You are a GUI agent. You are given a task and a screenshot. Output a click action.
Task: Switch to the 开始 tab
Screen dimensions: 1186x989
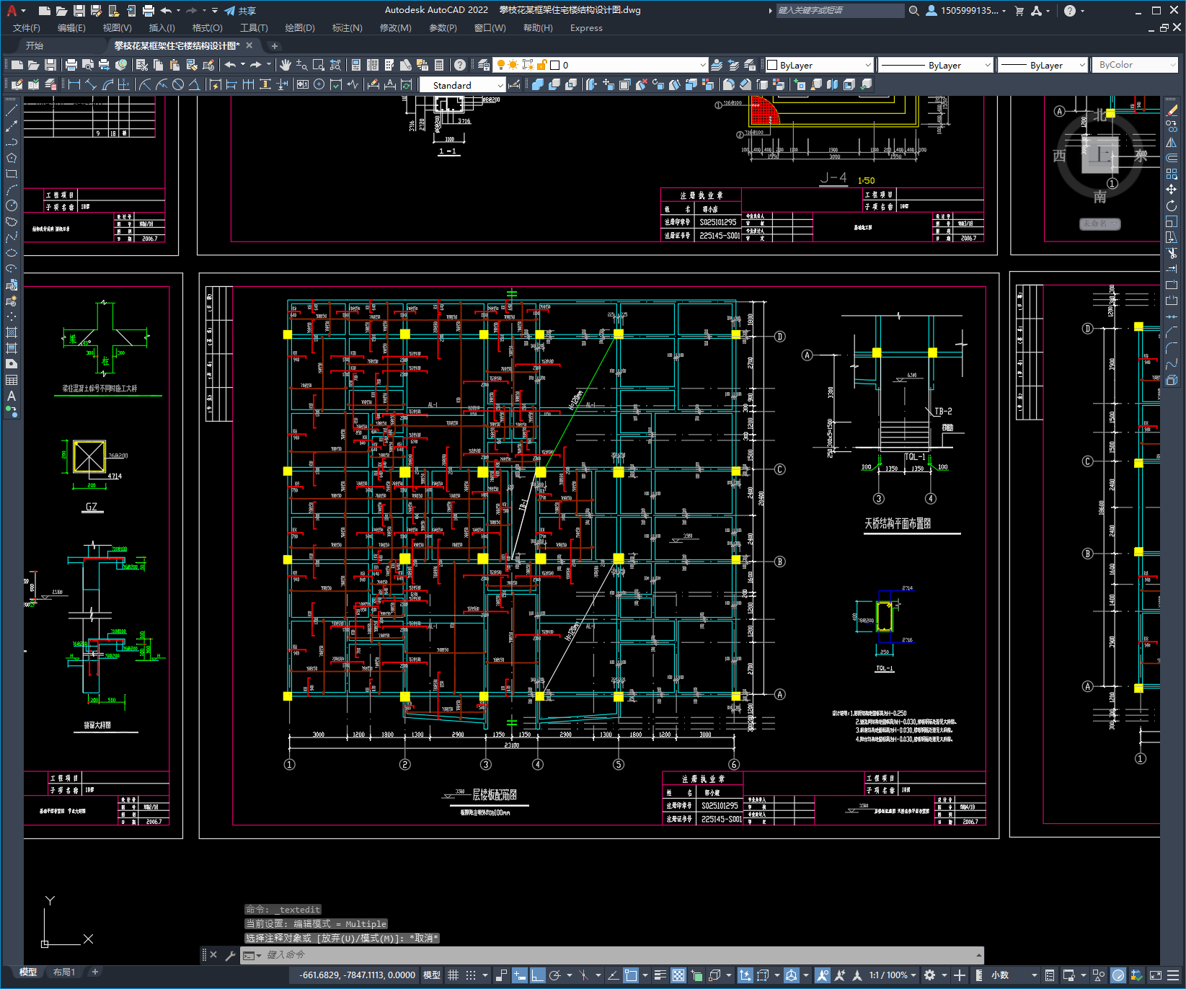coord(35,45)
